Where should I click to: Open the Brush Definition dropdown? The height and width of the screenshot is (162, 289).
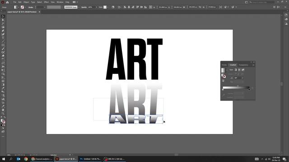79,7
